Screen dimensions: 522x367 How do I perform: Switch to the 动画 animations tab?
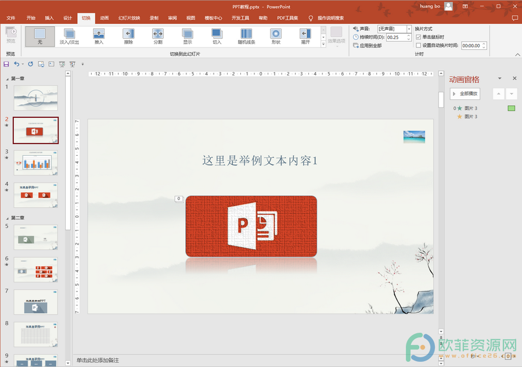104,18
